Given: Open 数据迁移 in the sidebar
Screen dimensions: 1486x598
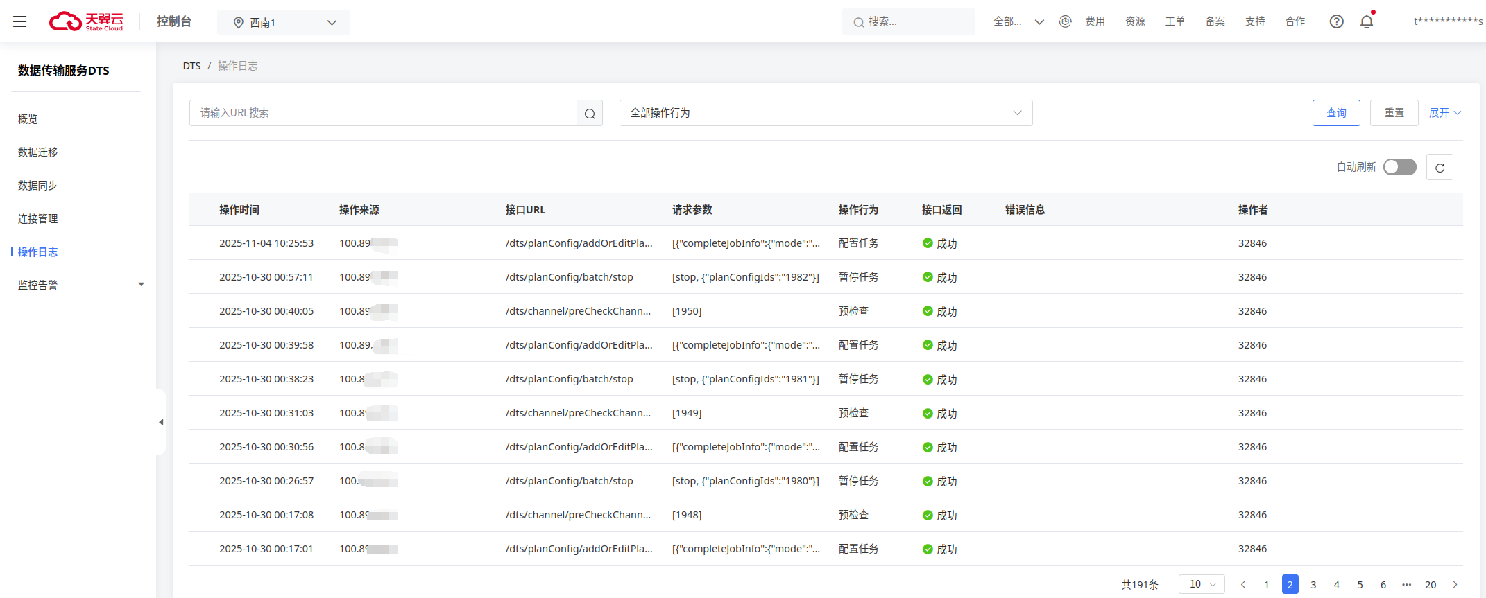Looking at the screenshot, I should 38,152.
